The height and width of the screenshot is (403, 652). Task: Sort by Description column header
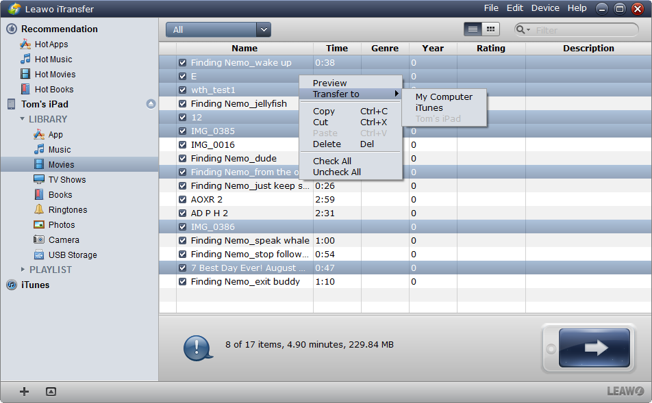pos(588,48)
